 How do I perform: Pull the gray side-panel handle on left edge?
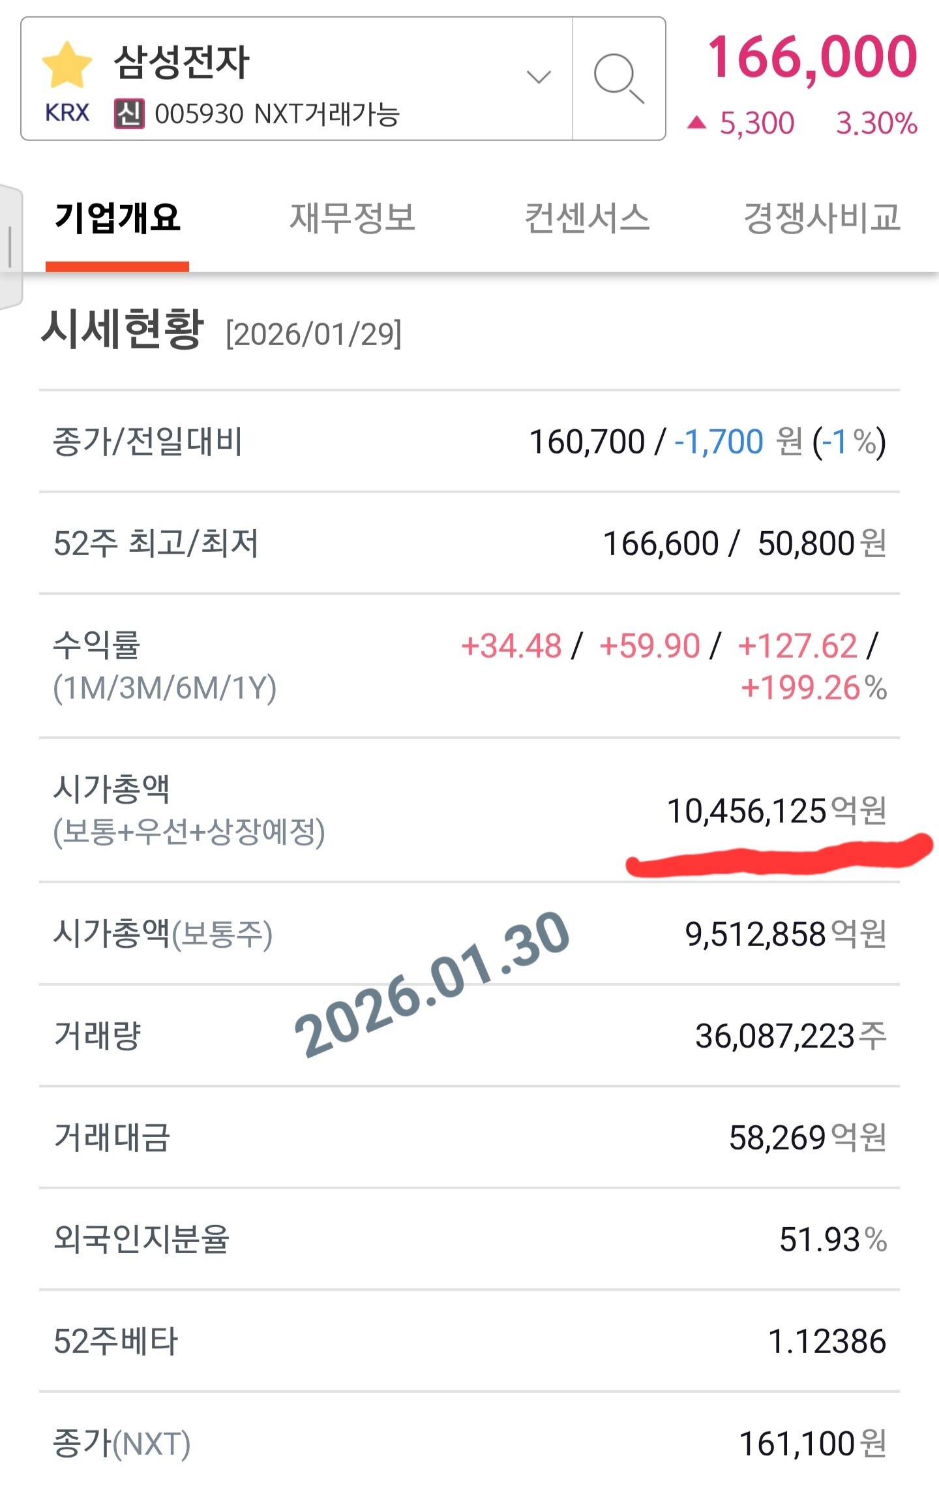click(x=10, y=247)
